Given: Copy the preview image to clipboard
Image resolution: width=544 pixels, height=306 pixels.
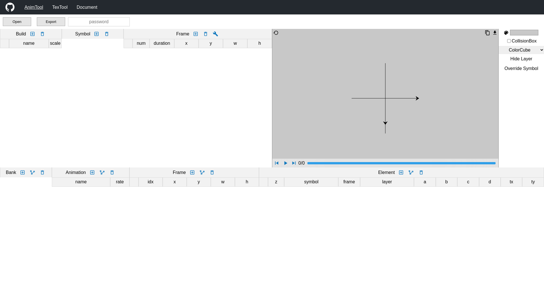Looking at the screenshot, I should click(x=487, y=33).
